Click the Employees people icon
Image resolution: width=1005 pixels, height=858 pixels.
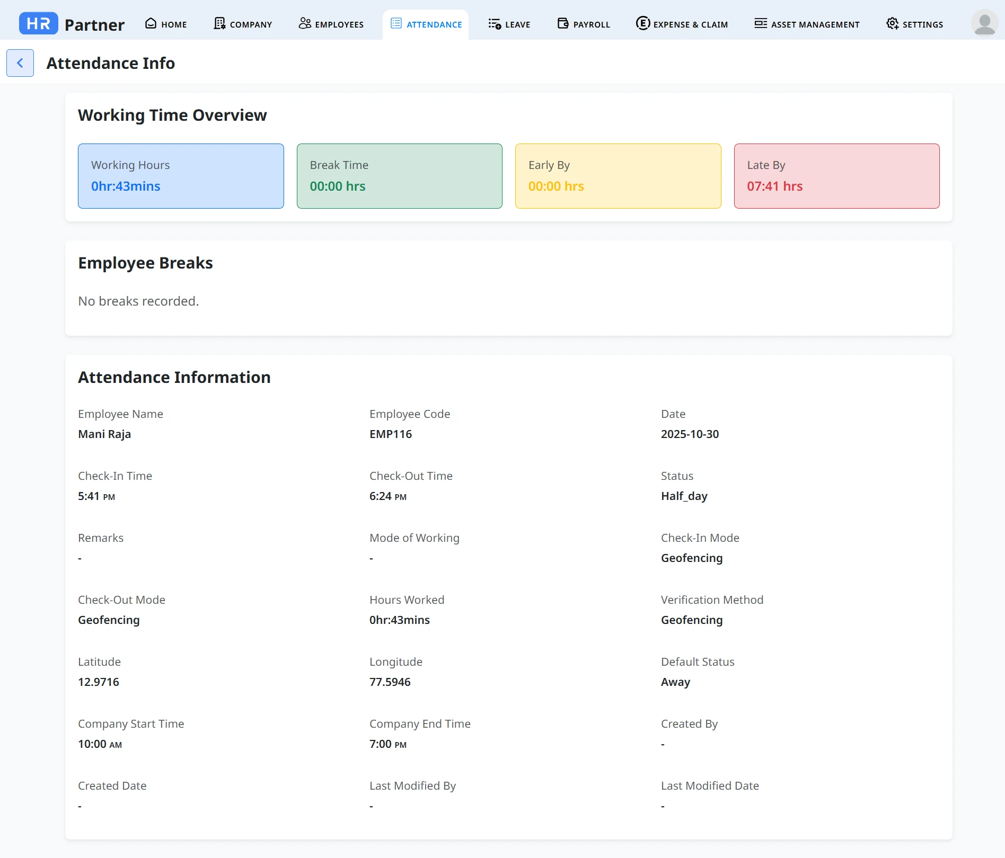click(x=305, y=24)
